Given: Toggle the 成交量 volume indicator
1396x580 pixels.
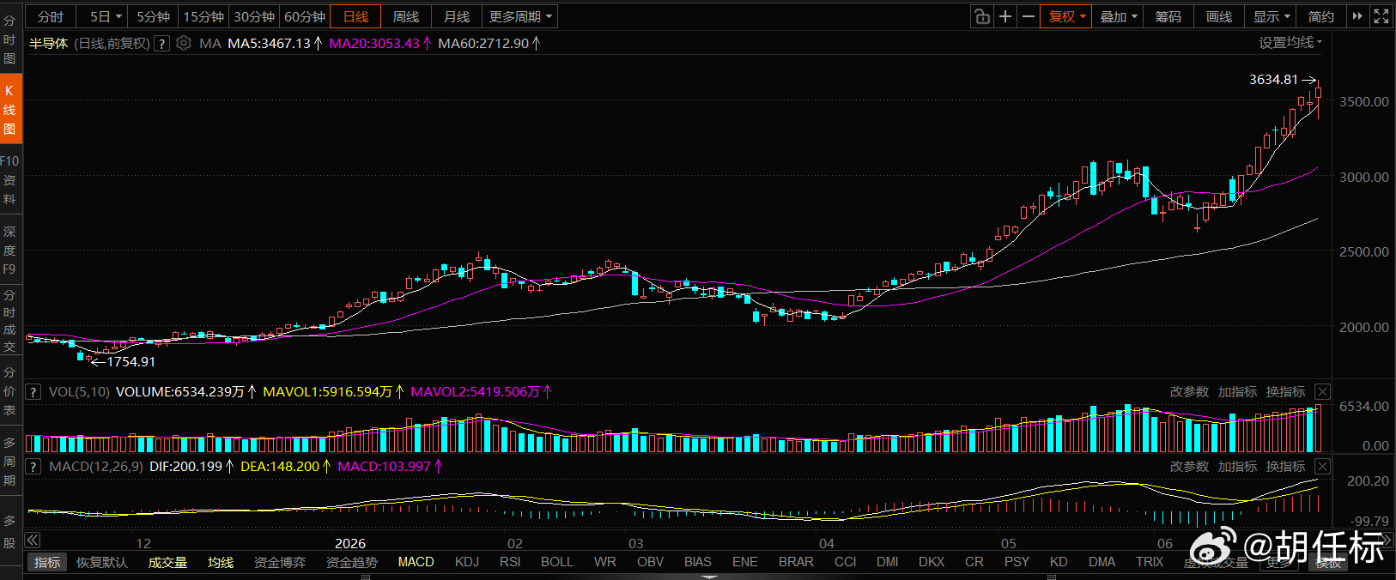Looking at the screenshot, I should click(167, 562).
